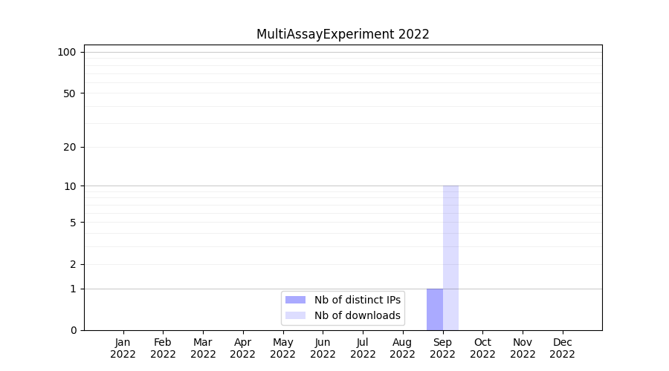Click the light blue downloads bar
The width and height of the screenshot is (669, 371).
450,257
